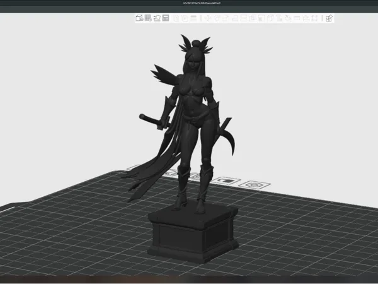
Task: Click the Auto orient icon
Action: [x=157, y=18]
